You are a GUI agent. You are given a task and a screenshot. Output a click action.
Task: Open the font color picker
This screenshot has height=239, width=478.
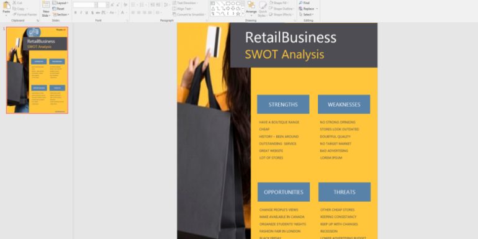tap(123, 13)
